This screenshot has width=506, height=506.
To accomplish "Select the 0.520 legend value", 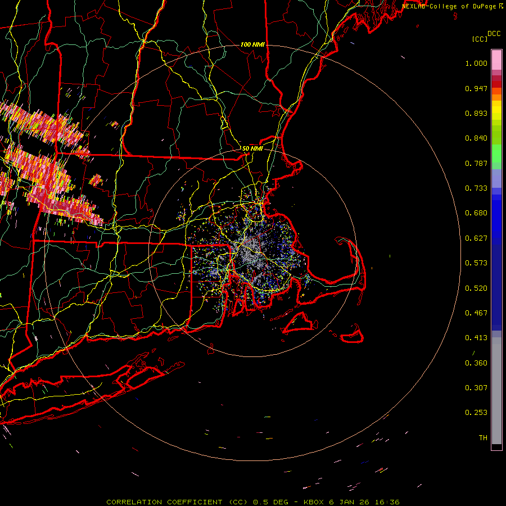I will [476, 288].
